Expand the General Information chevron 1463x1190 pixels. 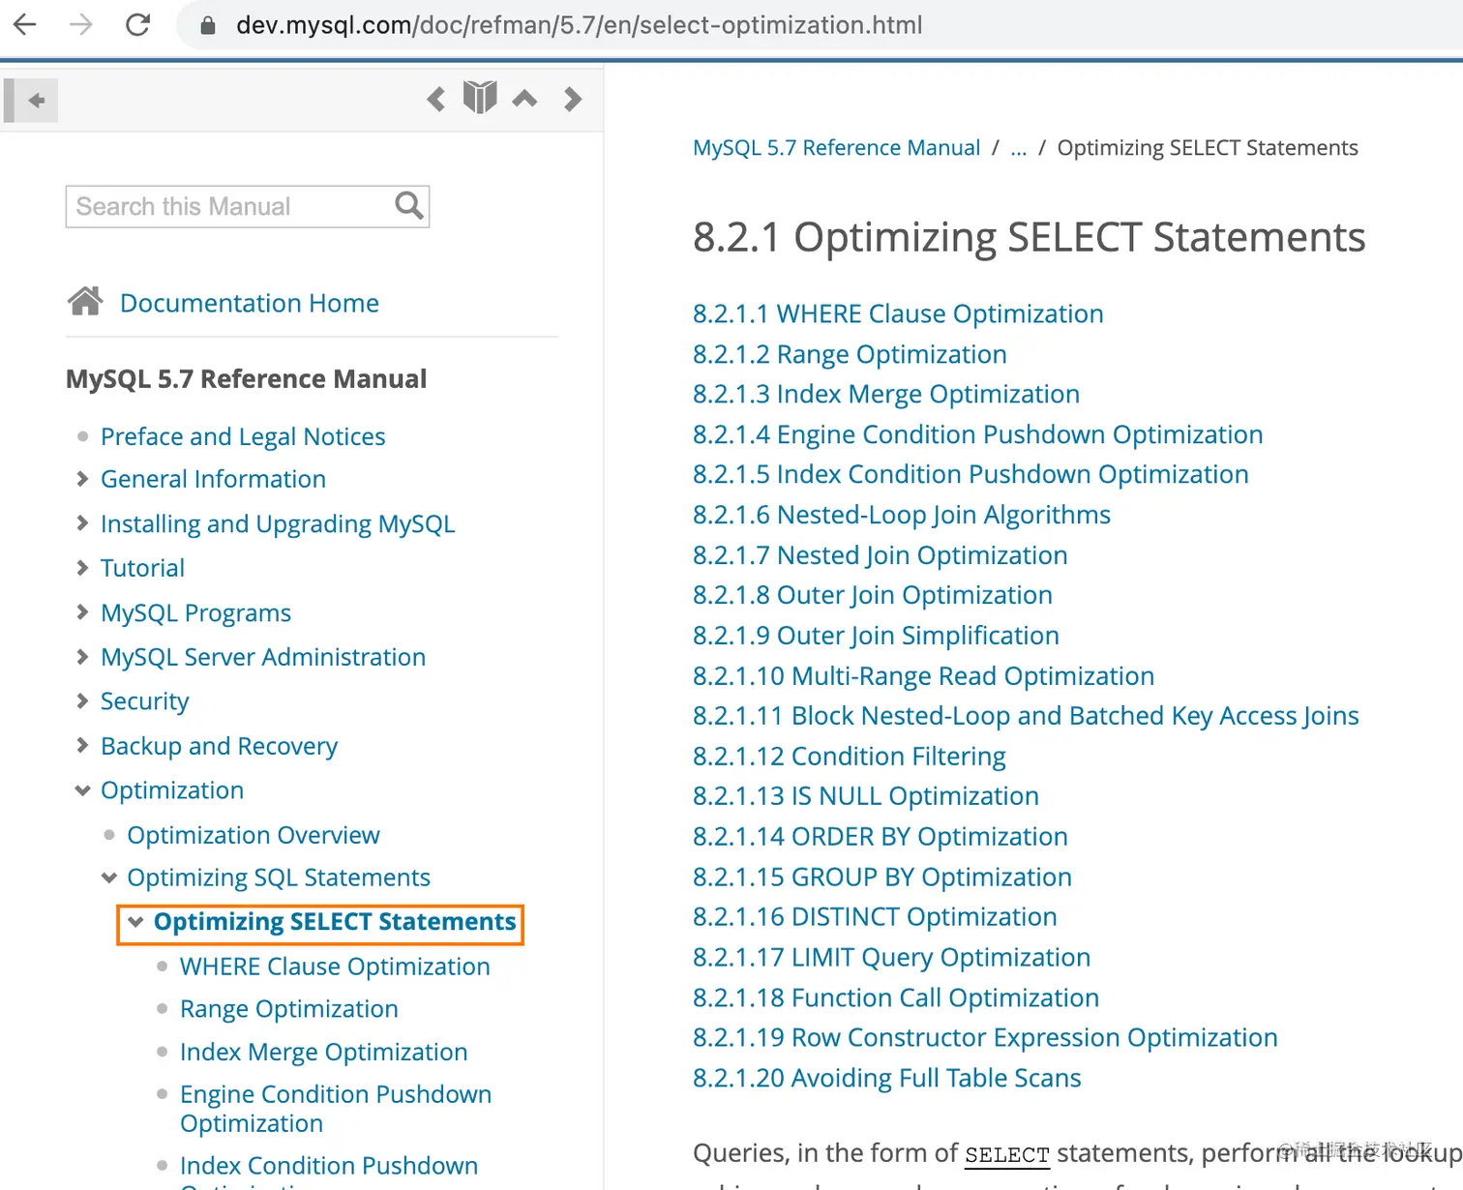click(82, 478)
